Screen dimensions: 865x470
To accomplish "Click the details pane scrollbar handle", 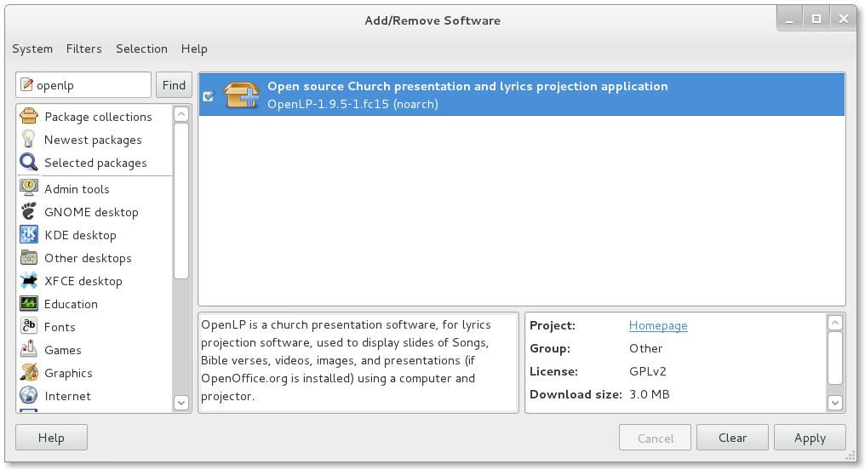I will coord(835,358).
